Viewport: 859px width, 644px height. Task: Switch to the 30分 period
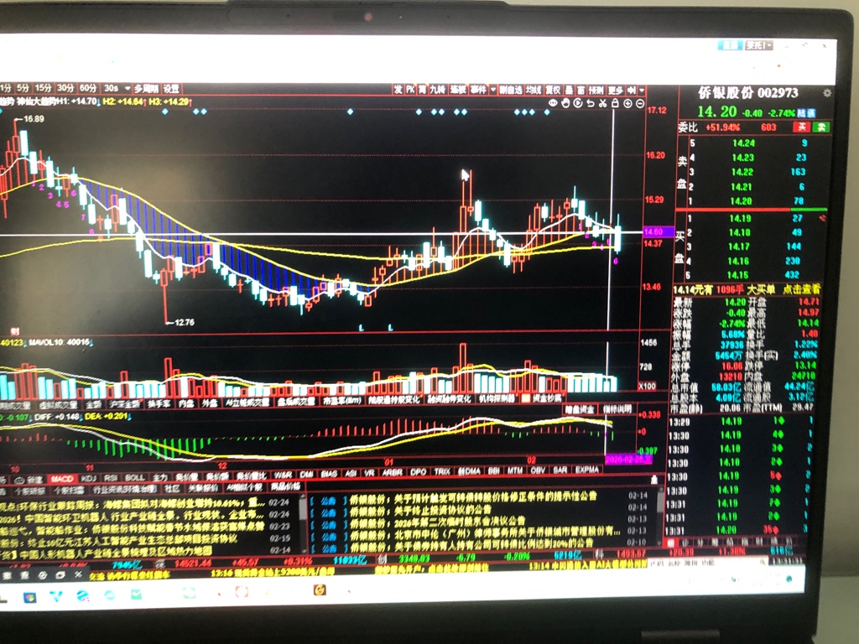coord(65,88)
